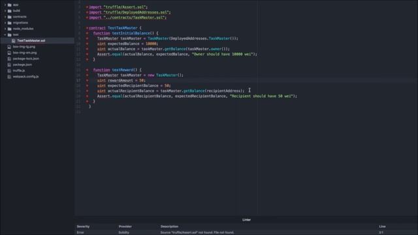
Task: Click the truffle.js file icon
Action: (x=9, y=70)
